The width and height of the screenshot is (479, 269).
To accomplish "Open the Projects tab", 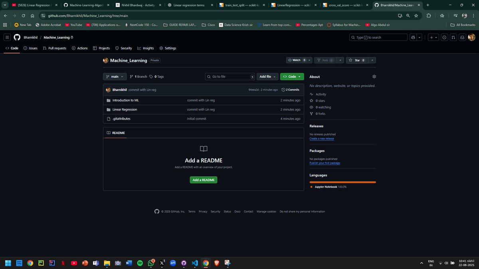I will 101,48.
